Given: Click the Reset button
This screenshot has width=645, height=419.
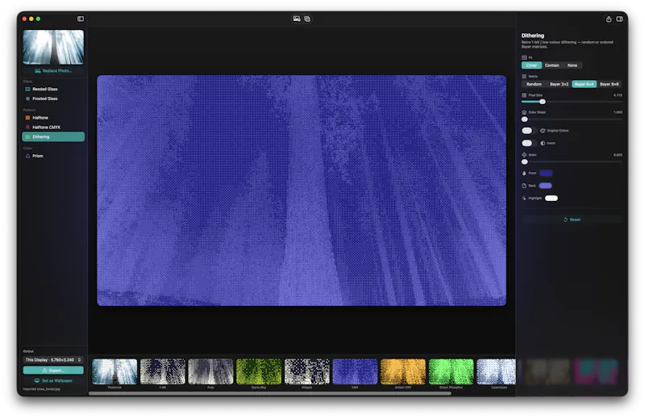Looking at the screenshot, I should click(572, 220).
